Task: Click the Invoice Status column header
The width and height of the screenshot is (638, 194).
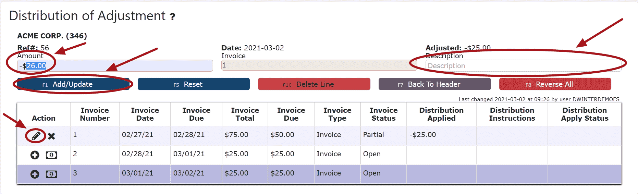Action: 383,114
